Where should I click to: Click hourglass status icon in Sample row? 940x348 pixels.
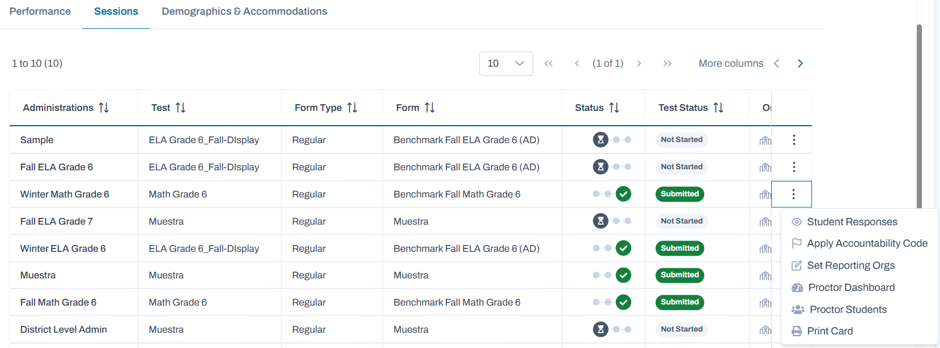pyautogui.click(x=601, y=140)
